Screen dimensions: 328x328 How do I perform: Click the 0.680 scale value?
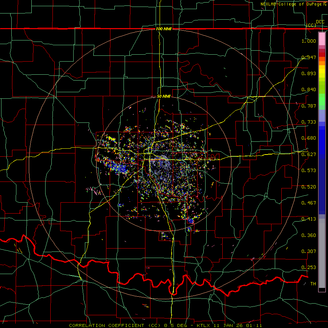pos(309,138)
